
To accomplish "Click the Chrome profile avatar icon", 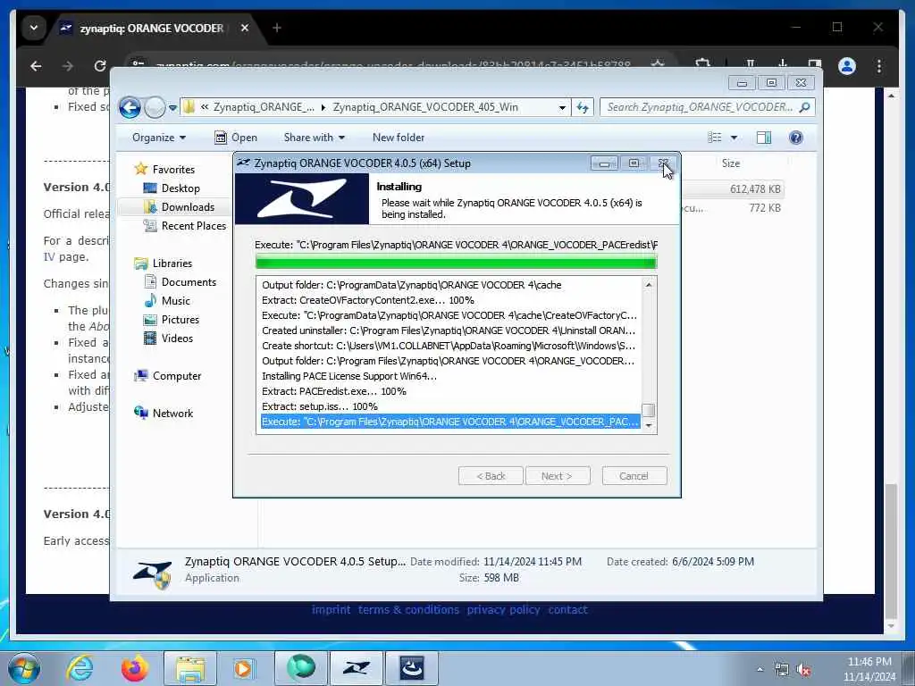I will [x=847, y=66].
